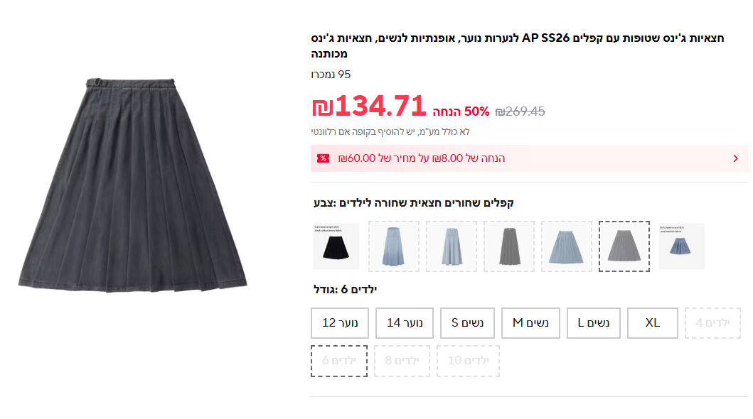Open the main gray pleated skirt image
This screenshot has height=419, width=753.
[132, 184]
